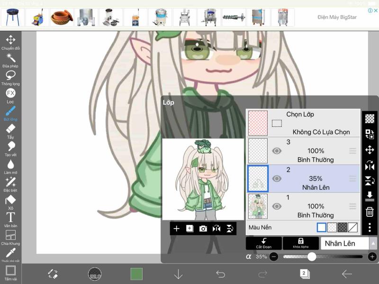The width and height of the screenshot is (379, 284).
Task: Toggle visibility of layer 2
Action: (x=277, y=178)
